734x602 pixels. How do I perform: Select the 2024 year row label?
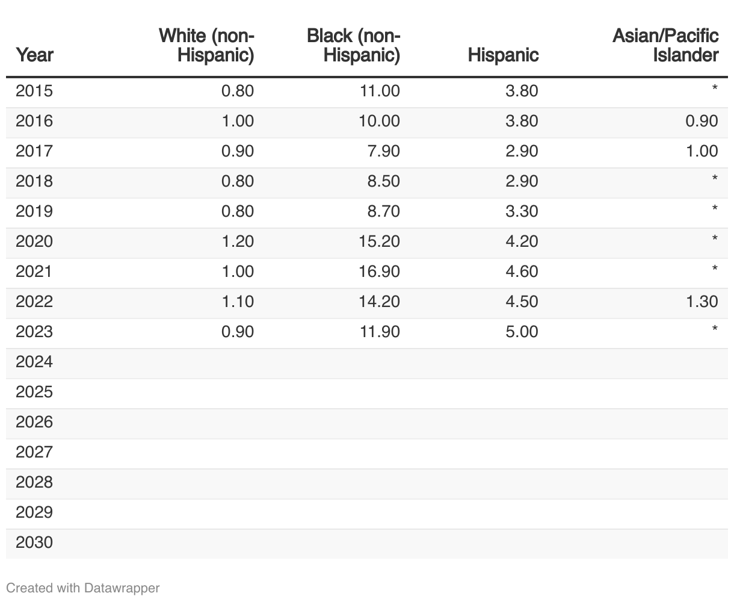coord(34,362)
